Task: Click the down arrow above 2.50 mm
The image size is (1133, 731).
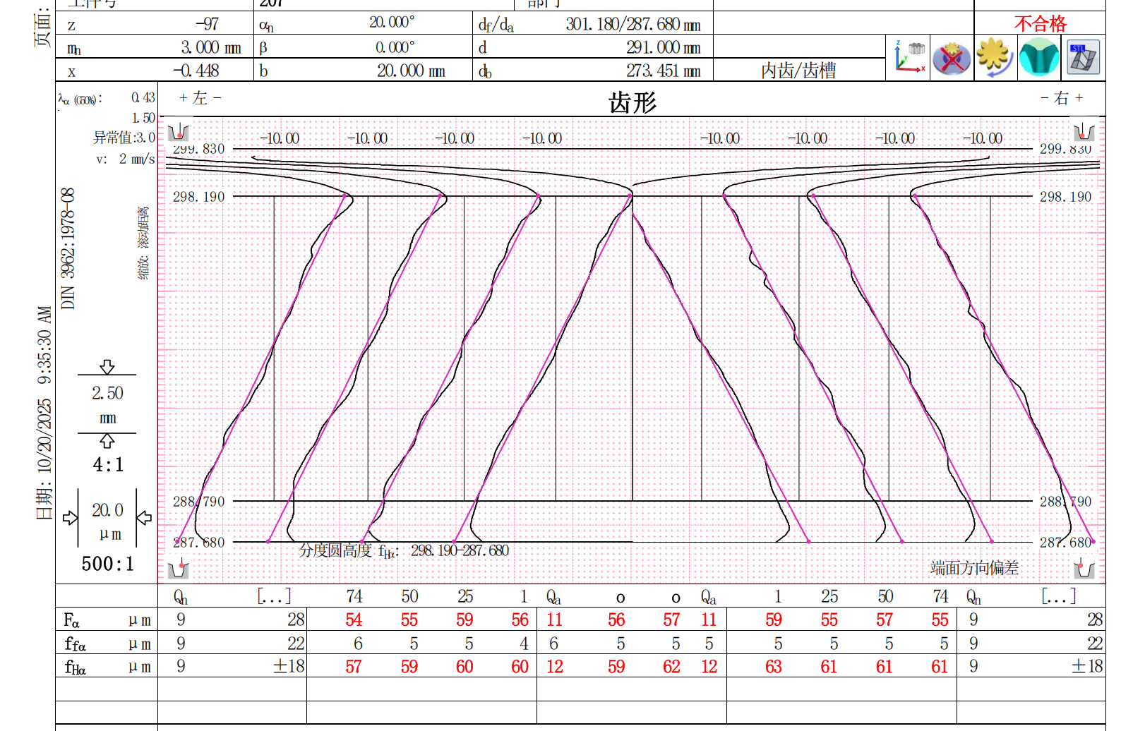Action: click(x=107, y=366)
